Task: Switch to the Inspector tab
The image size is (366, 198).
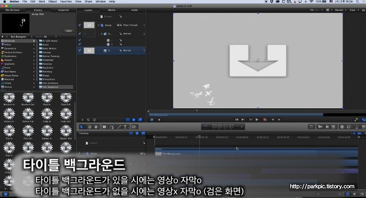Action: 64,10
